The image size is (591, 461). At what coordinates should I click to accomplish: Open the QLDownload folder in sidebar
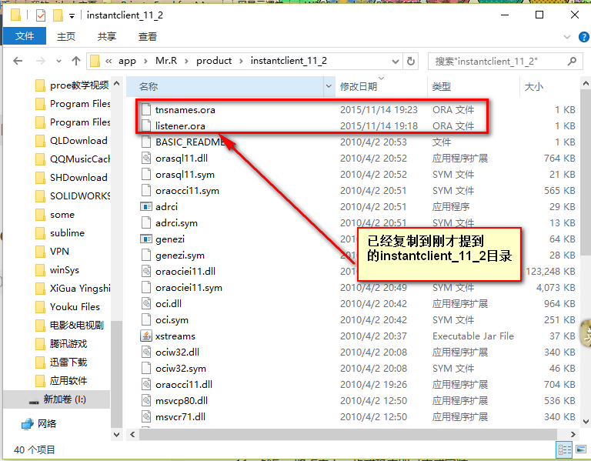coord(72,141)
